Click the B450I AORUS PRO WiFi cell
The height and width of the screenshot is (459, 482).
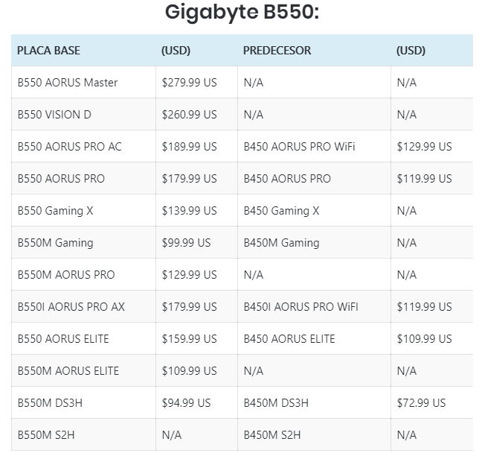301,307
